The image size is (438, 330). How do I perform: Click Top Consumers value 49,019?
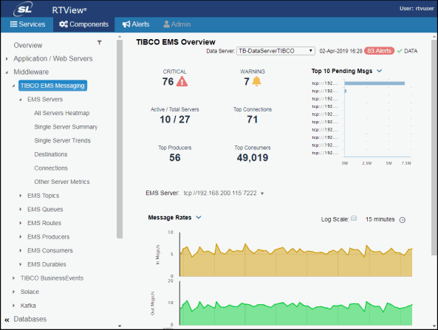click(253, 158)
